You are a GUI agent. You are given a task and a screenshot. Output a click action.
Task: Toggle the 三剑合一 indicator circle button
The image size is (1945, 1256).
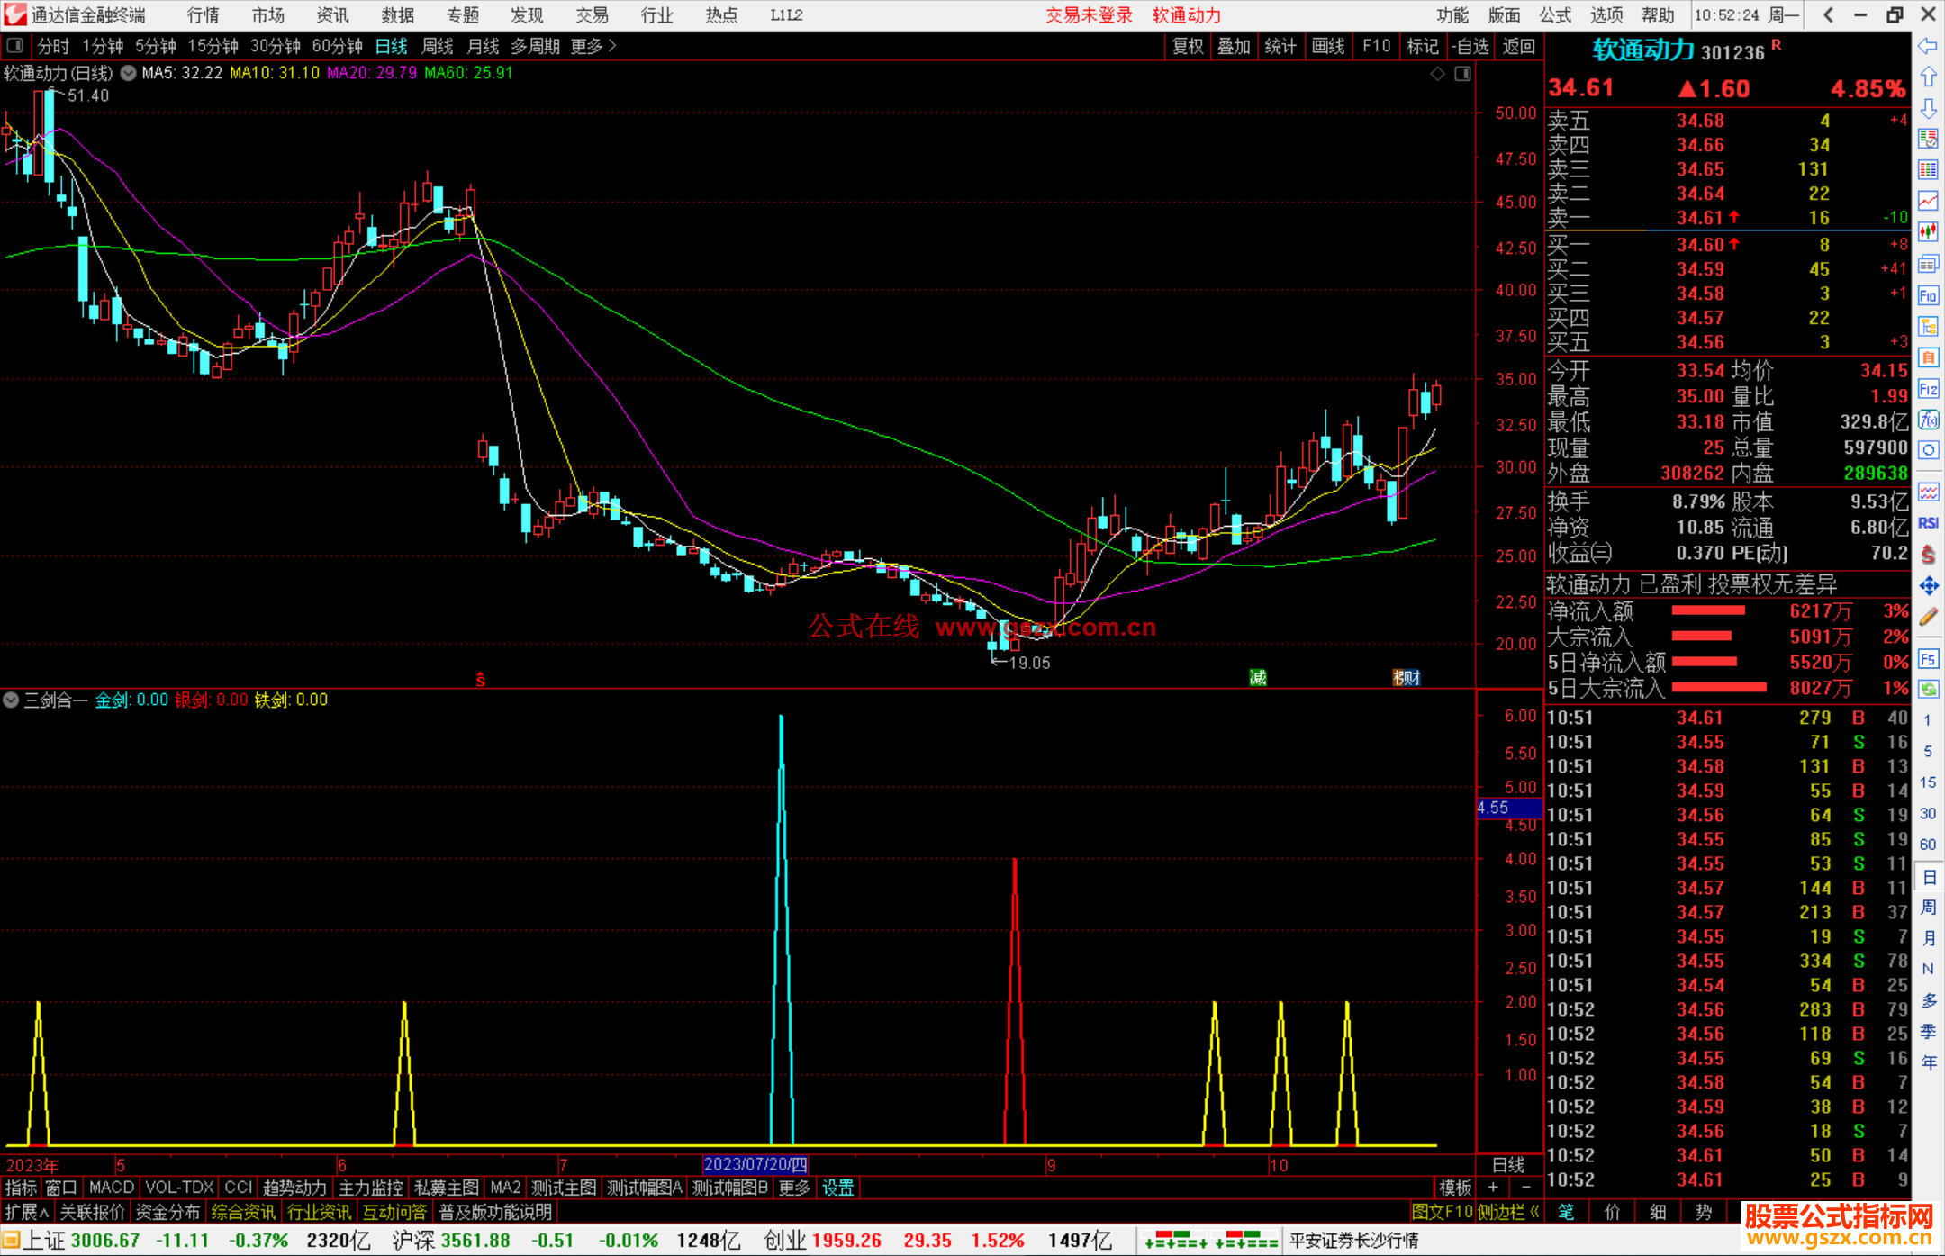pos(11,700)
